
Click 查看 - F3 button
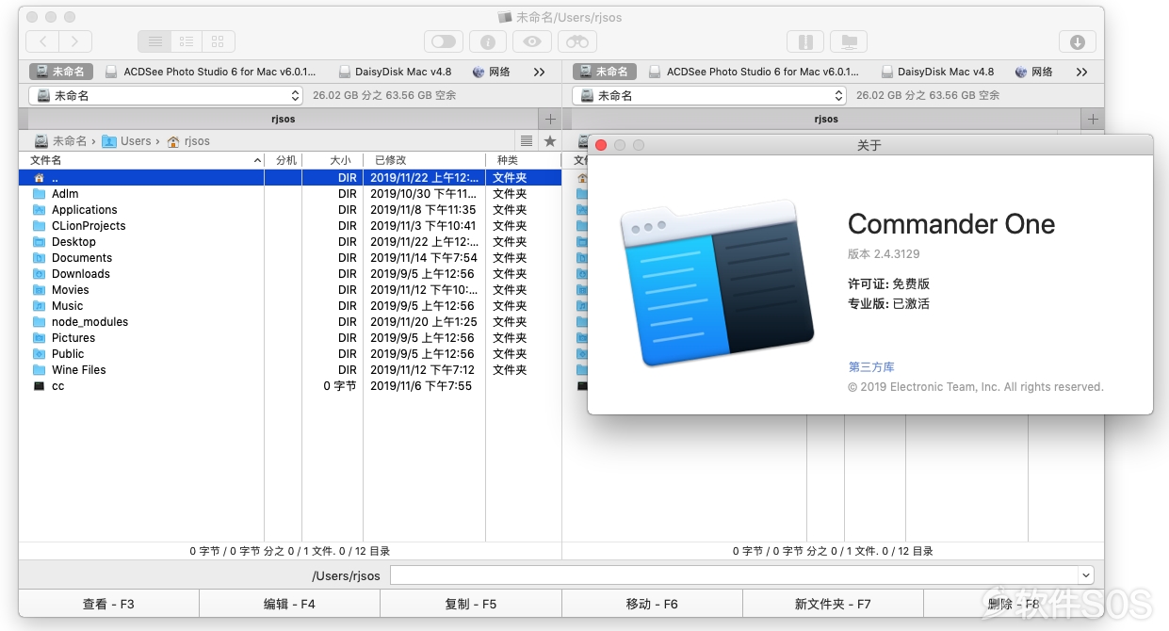click(108, 604)
